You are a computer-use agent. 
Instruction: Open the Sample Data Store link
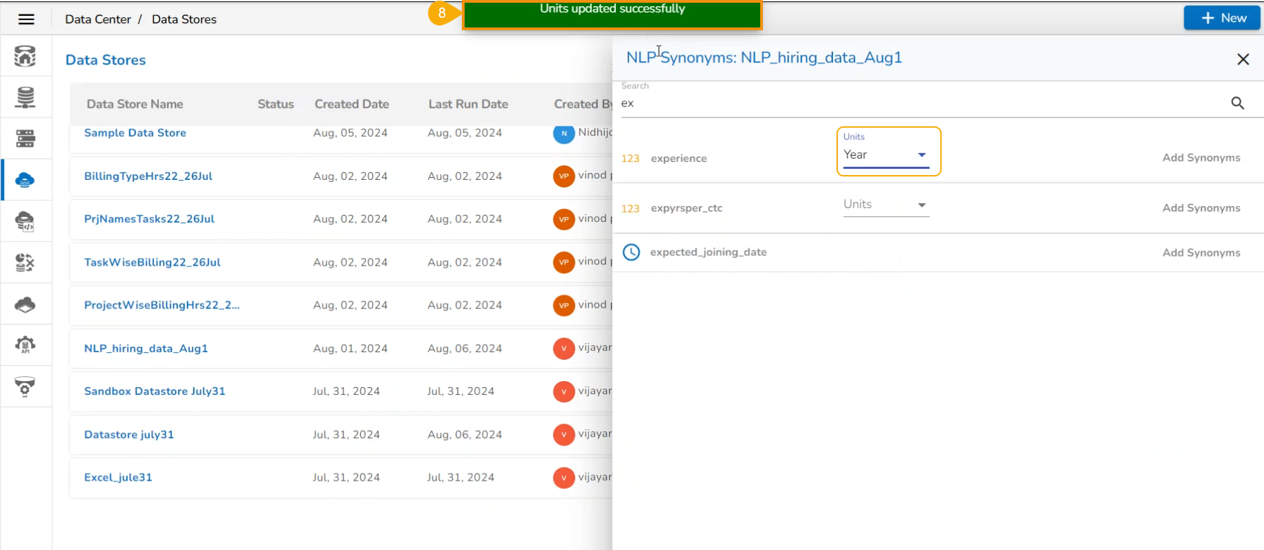(x=135, y=133)
